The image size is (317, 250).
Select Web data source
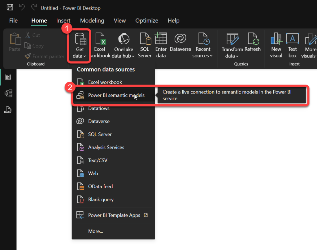(x=113, y=173)
